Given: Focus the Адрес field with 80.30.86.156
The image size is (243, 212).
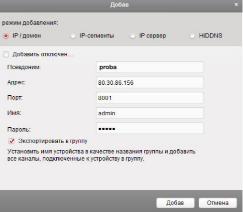Looking at the screenshot, I should (x=149, y=82).
